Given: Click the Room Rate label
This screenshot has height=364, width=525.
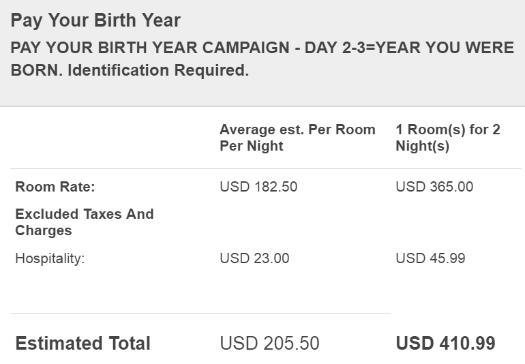Looking at the screenshot, I should pyautogui.click(x=55, y=187).
